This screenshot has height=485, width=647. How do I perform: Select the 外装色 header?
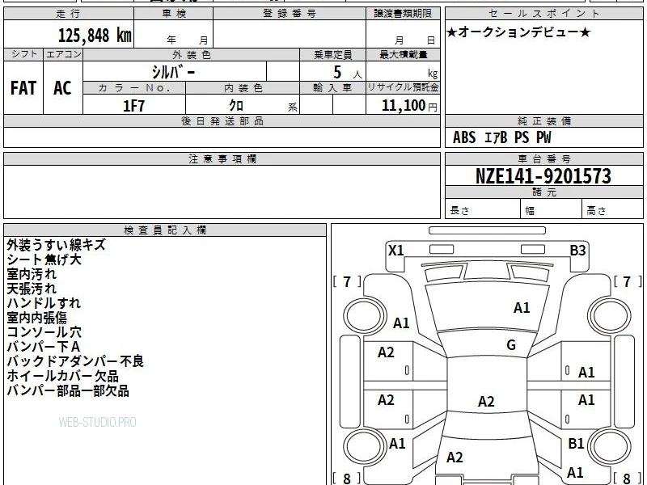coord(192,54)
